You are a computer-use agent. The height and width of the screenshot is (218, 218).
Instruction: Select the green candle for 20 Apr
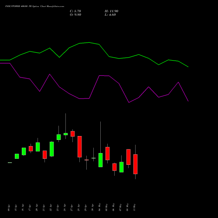pyautogui.click(x=38, y=147)
